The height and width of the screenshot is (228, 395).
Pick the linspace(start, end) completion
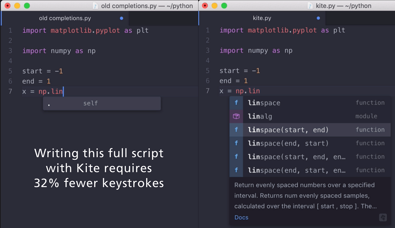click(310, 130)
